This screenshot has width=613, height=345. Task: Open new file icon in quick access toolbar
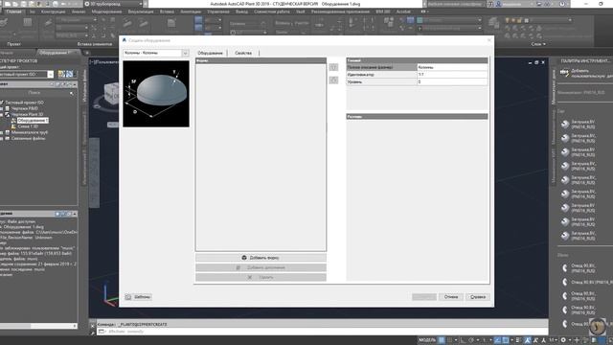tap(8, 4)
